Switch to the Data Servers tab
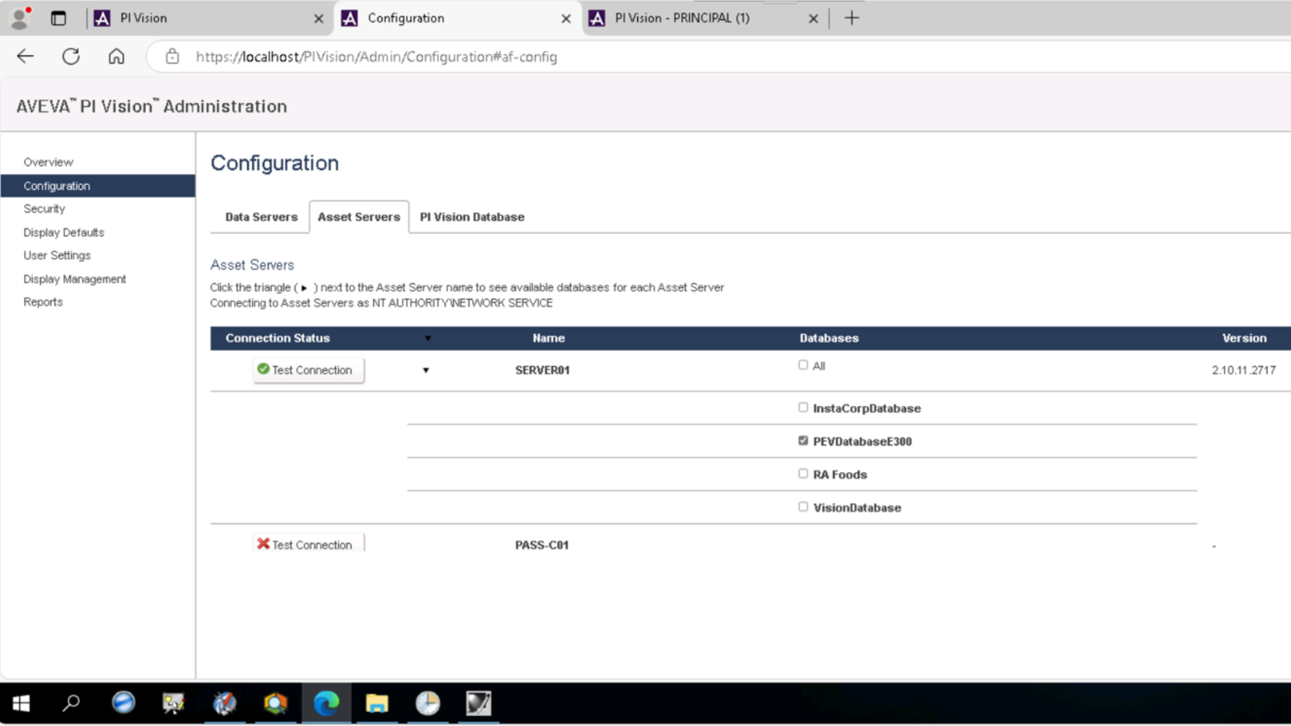This screenshot has width=1291, height=726. point(261,216)
